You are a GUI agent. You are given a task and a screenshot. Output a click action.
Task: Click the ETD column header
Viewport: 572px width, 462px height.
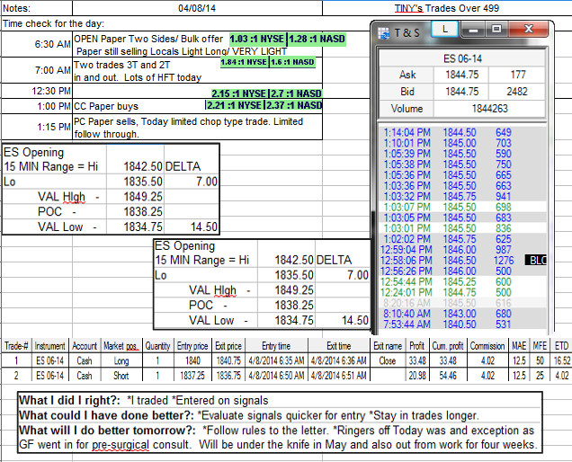click(561, 346)
